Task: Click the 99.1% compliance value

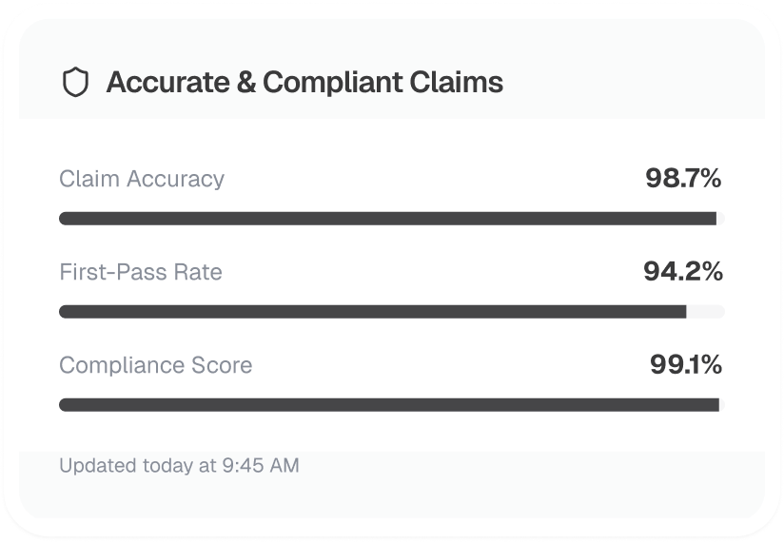Action: coord(685,365)
